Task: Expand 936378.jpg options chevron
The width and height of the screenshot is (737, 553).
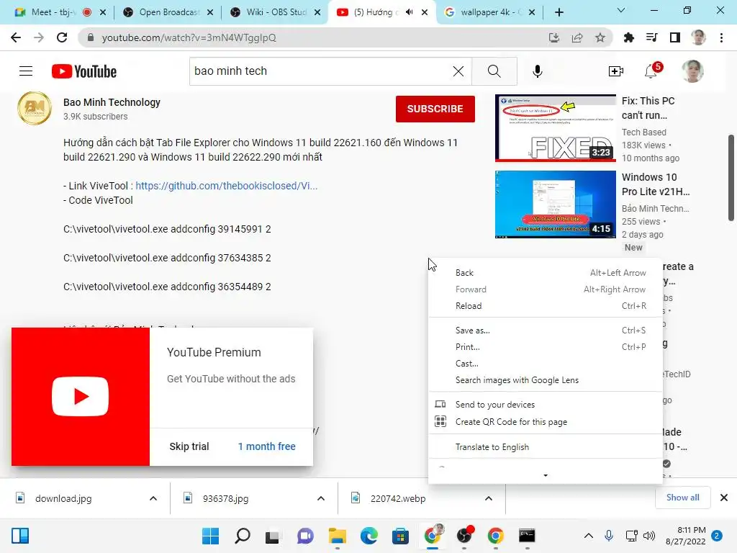Action: point(321,498)
